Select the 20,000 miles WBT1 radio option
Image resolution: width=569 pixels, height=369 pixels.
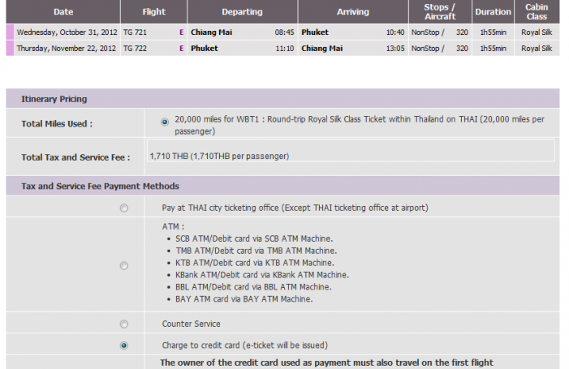[165, 122]
